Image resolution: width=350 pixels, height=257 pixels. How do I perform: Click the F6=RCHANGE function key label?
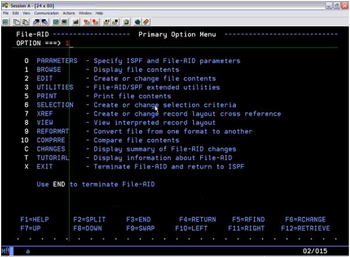tap(305, 219)
